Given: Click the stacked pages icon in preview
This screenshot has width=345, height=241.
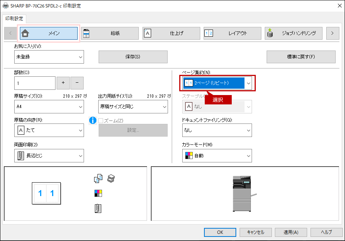Looking at the screenshot, I should 111,179.
